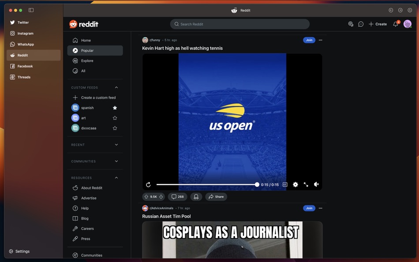Image resolution: width=419 pixels, height=262 pixels.
Task: Give an award to the Kevin Hart post
Action: tap(196, 197)
